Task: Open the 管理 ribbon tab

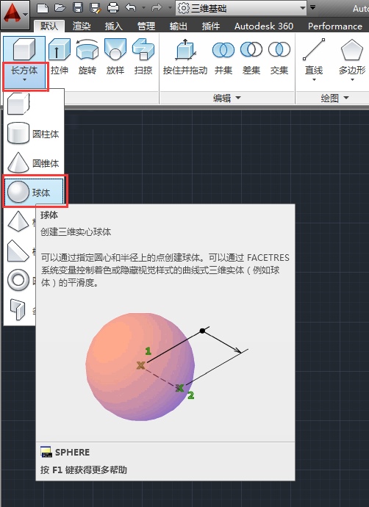Action: [x=146, y=26]
